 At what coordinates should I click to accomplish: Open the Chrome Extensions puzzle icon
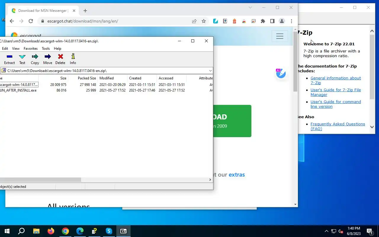pyautogui.click(x=263, y=21)
